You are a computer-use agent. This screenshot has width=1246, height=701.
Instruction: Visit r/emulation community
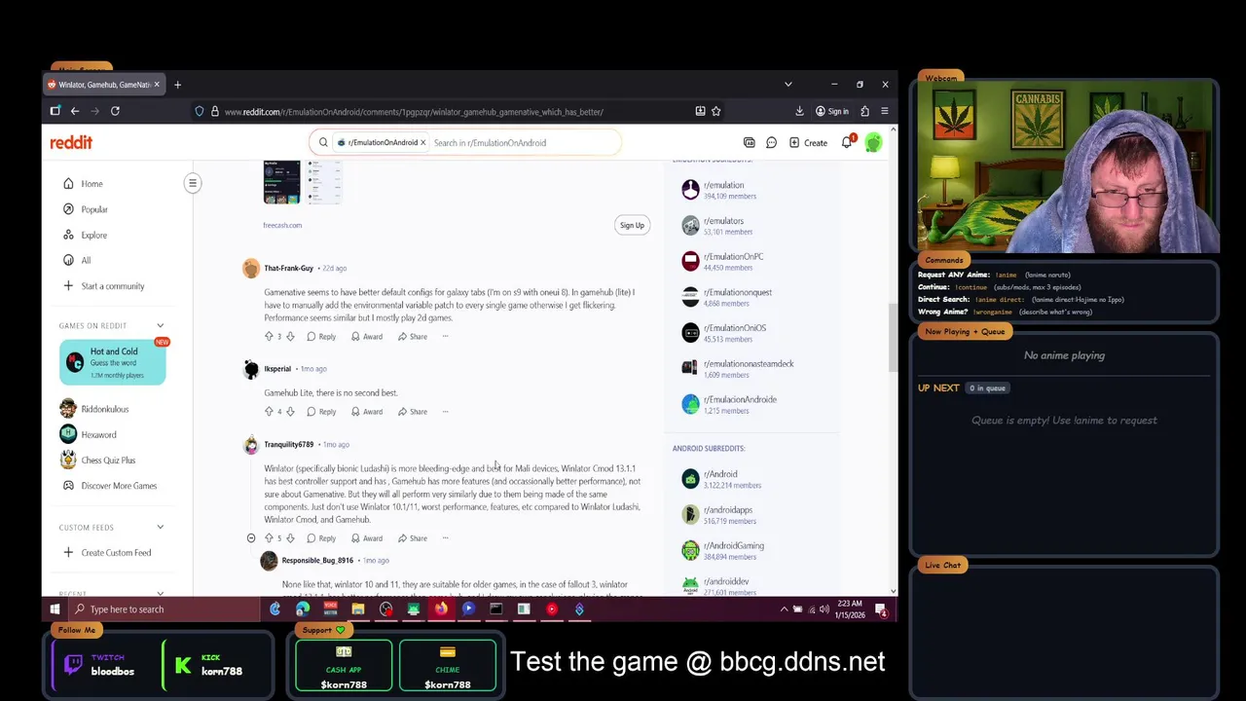(723, 185)
